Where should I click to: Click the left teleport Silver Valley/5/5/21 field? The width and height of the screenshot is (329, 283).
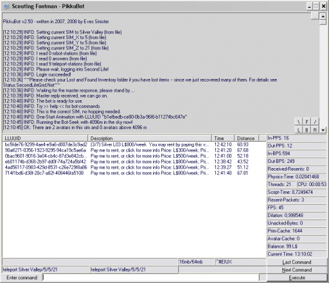click(46, 270)
